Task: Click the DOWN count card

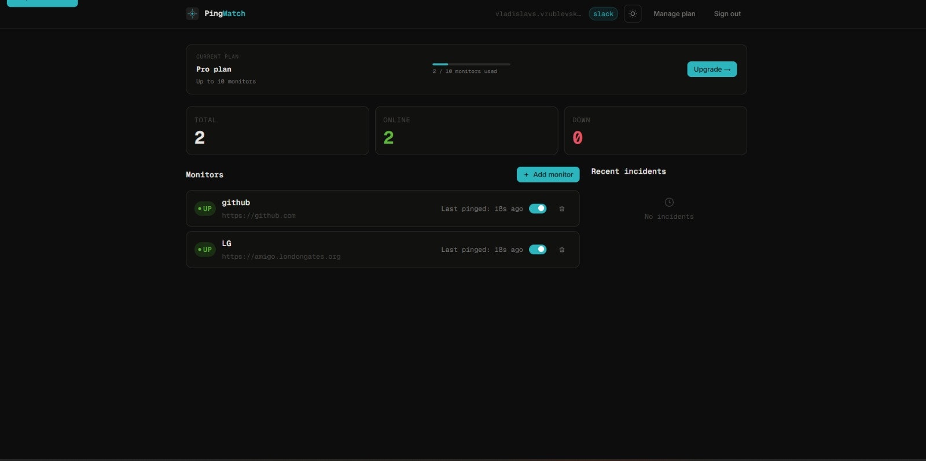Action: (x=655, y=130)
